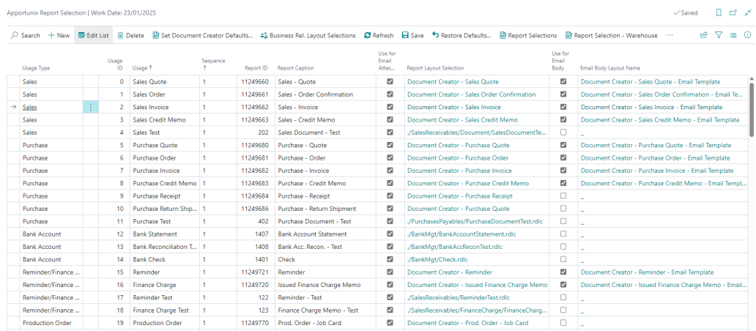This screenshot has height=331, width=756.
Task: Toggle Use for Email Body for Purchase Receipt
Action: pyautogui.click(x=563, y=196)
